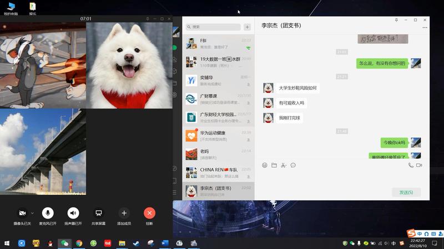This screenshot has height=249, width=444.
Task: Select the screenshot scissors tool
Action: [284, 165]
